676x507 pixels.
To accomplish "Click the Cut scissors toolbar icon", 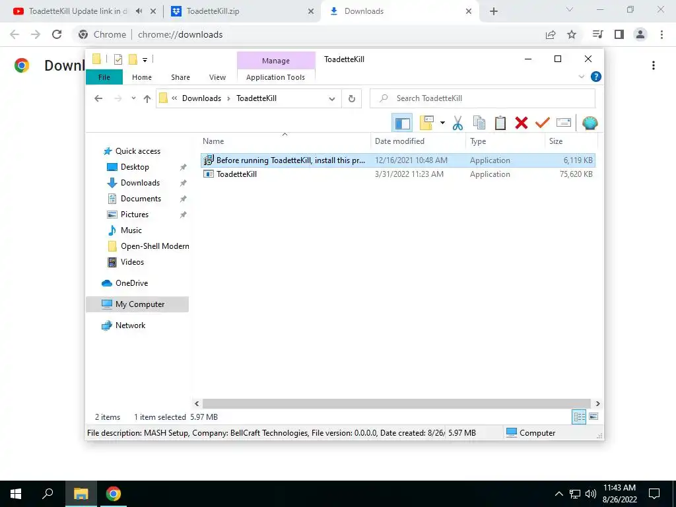I will click(457, 123).
